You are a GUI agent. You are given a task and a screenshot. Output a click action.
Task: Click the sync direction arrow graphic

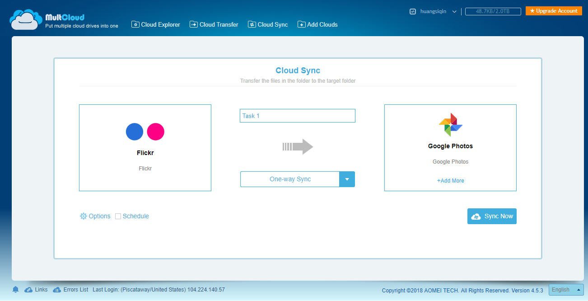[x=298, y=146]
